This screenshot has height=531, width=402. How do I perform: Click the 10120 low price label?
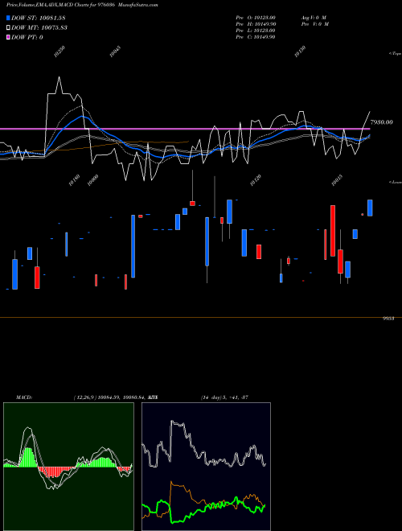tap(256, 180)
